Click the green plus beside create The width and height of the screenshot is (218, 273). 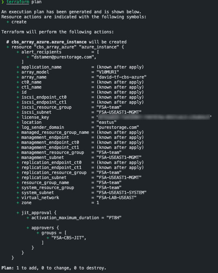coord(8,22)
